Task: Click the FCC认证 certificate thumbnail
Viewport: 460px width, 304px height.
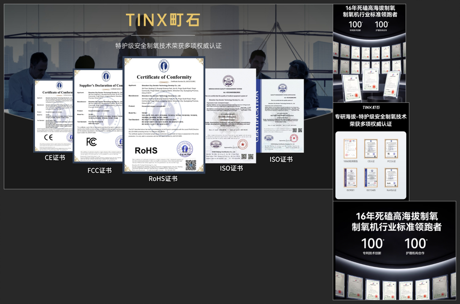Action: pos(391,149)
